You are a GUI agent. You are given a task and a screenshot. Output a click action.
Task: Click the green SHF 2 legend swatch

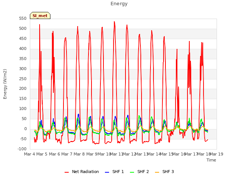click(132, 172)
